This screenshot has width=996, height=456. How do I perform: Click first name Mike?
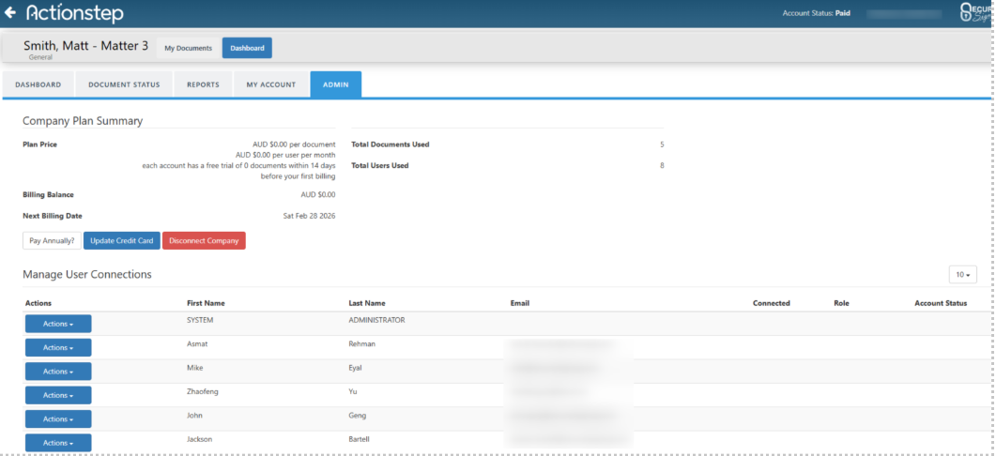coord(195,368)
